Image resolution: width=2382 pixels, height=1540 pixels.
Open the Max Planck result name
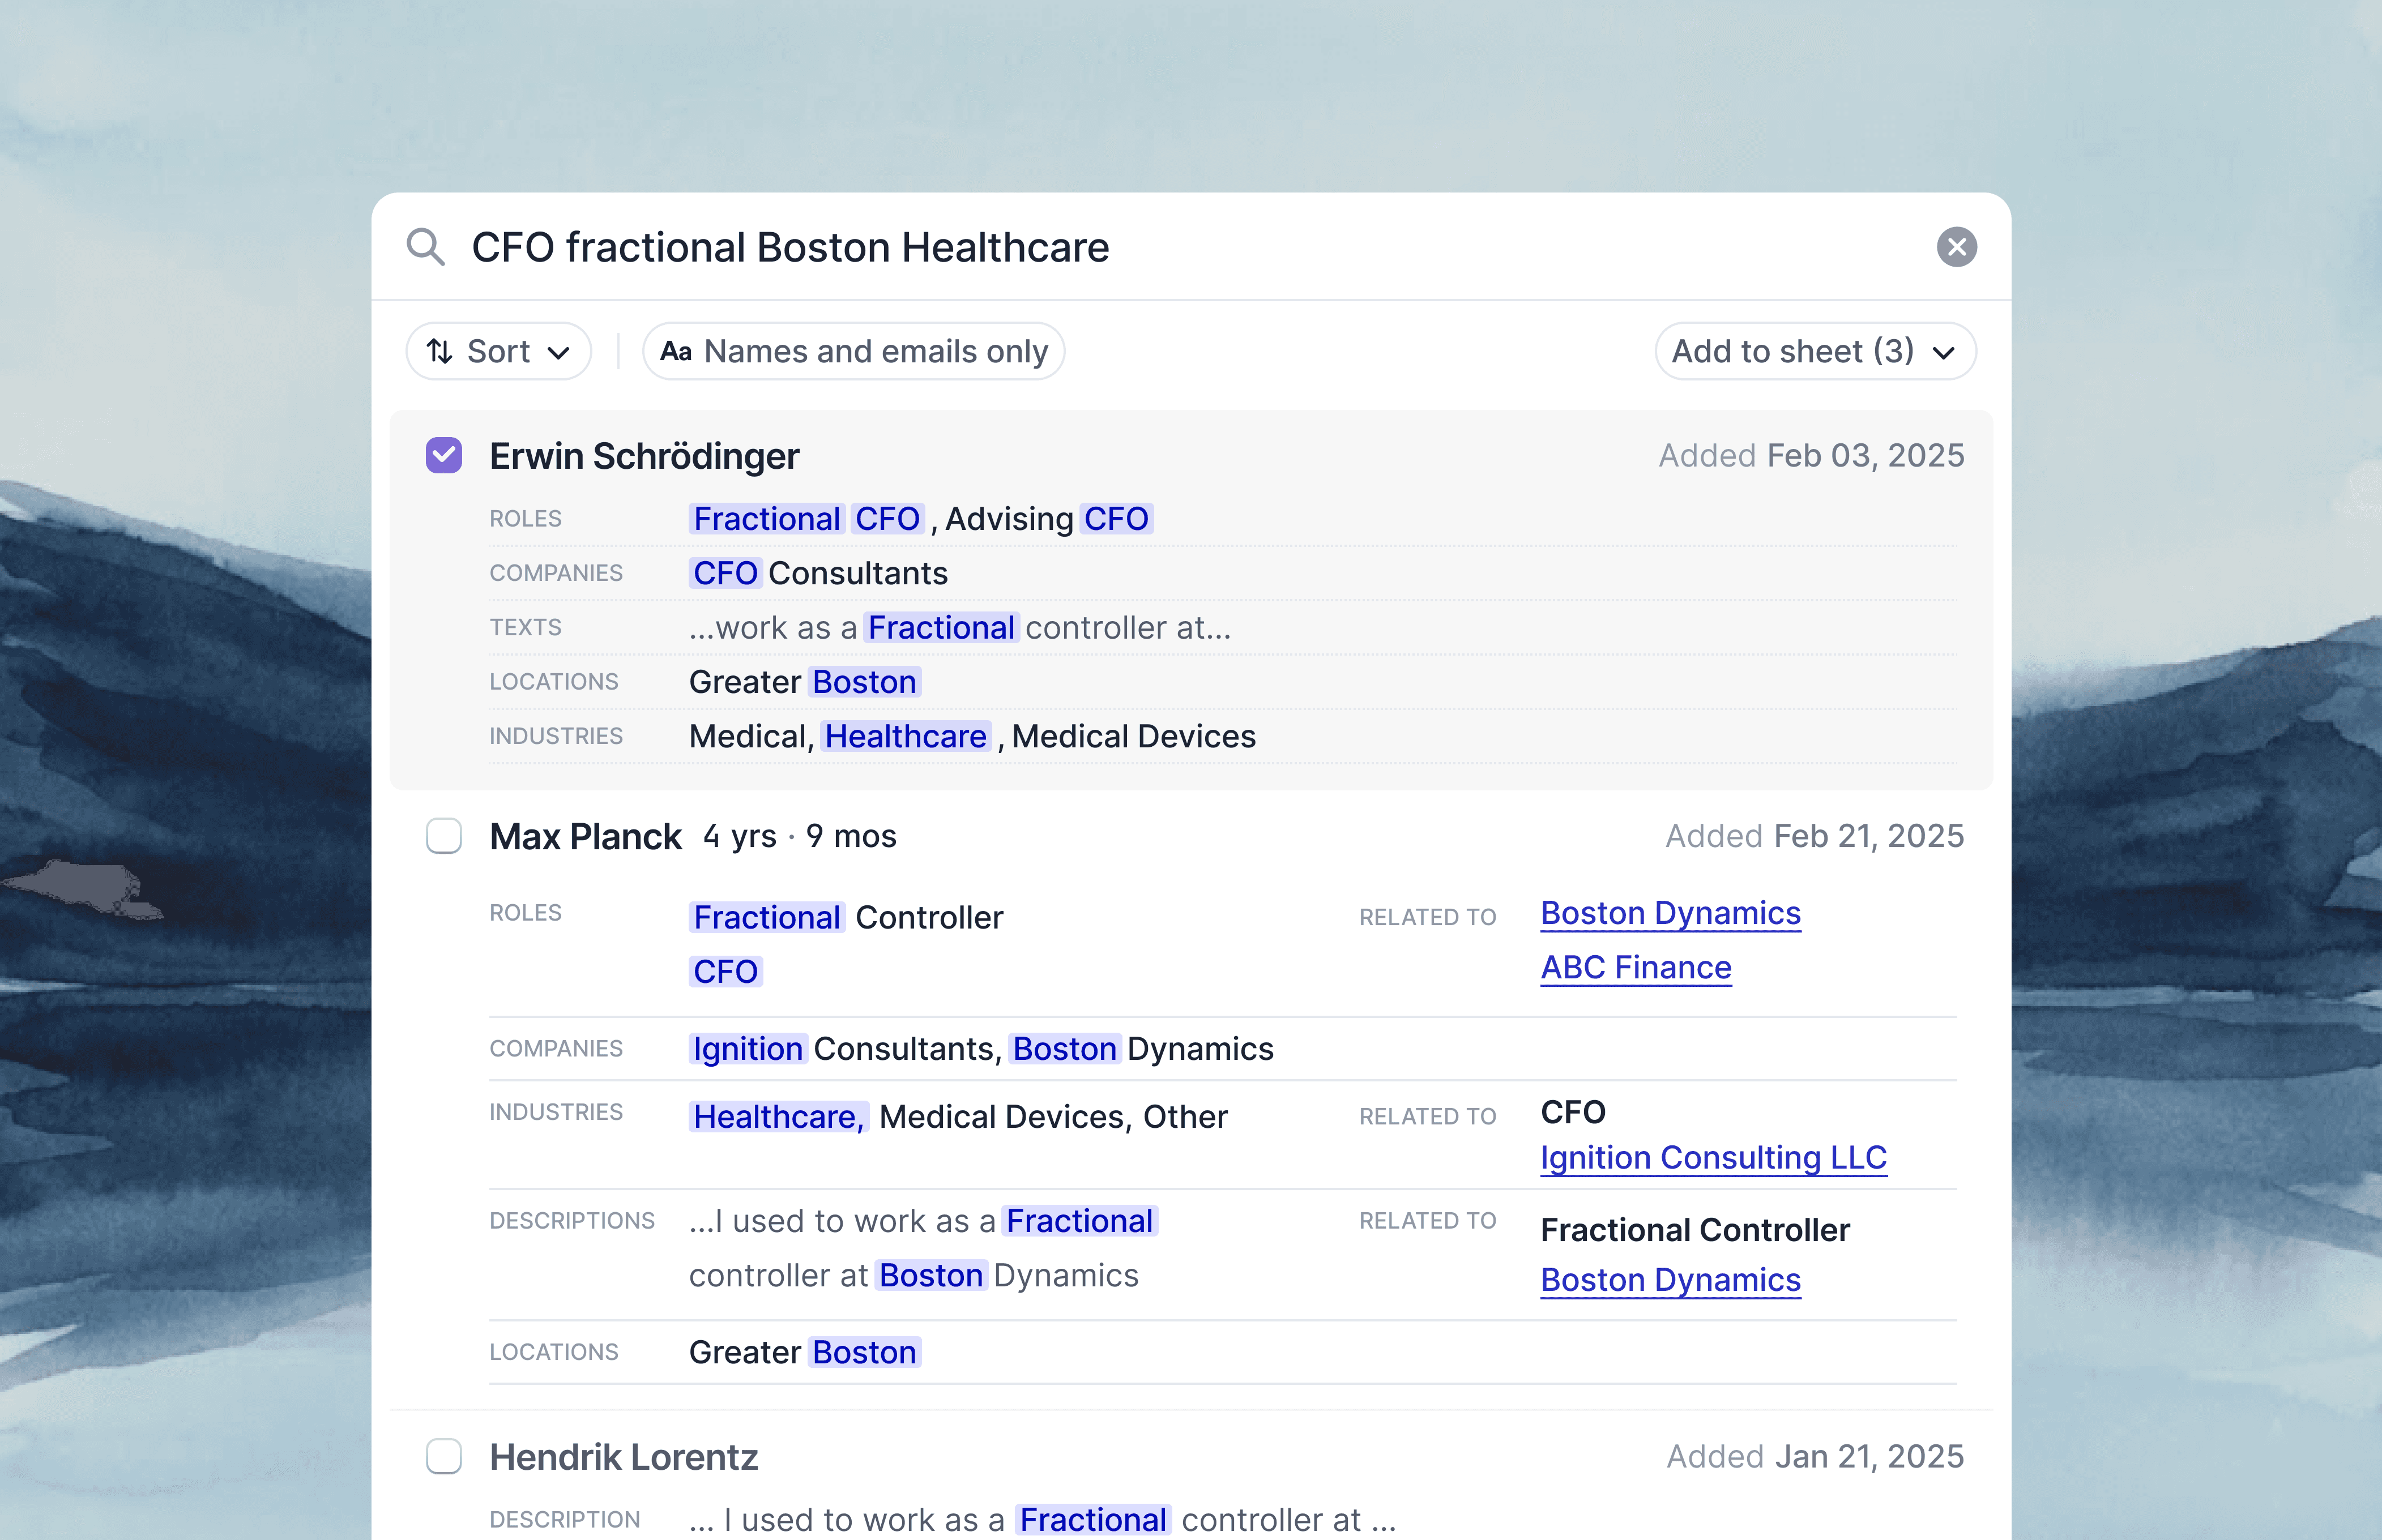coord(585,837)
